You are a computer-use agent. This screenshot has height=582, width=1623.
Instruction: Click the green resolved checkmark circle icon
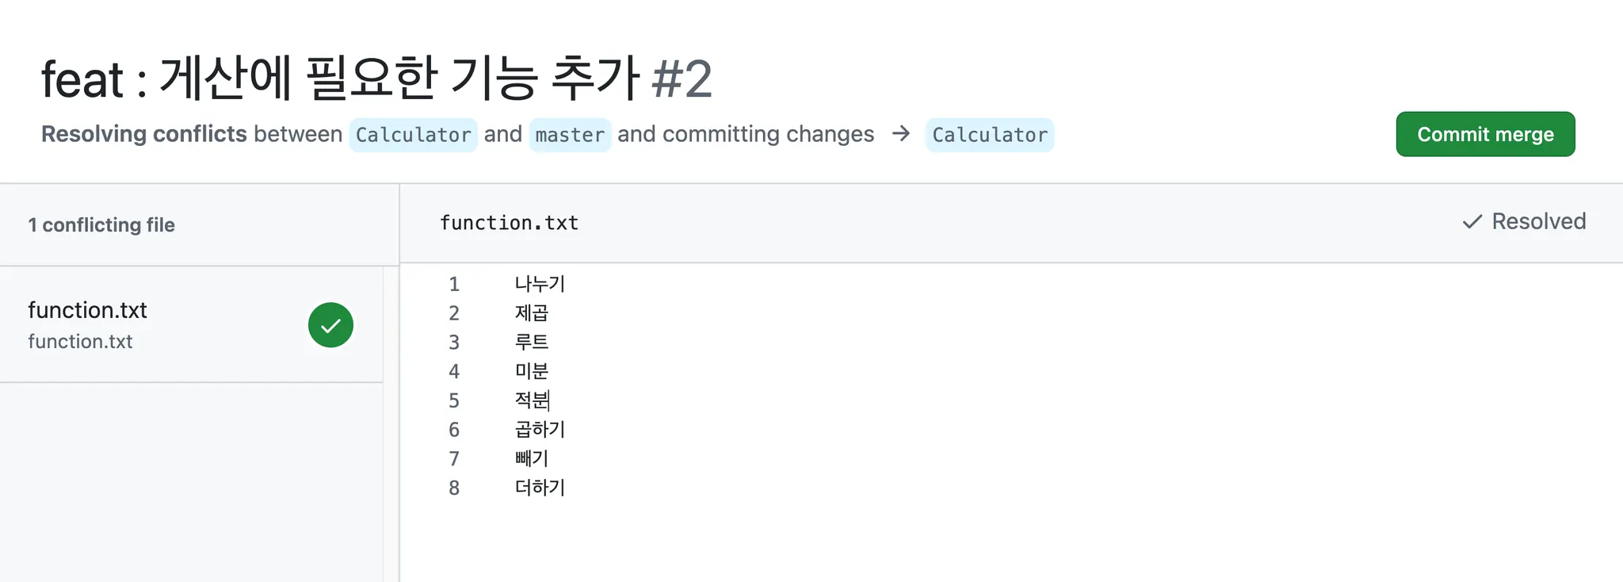pyautogui.click(x=330, y=325)
